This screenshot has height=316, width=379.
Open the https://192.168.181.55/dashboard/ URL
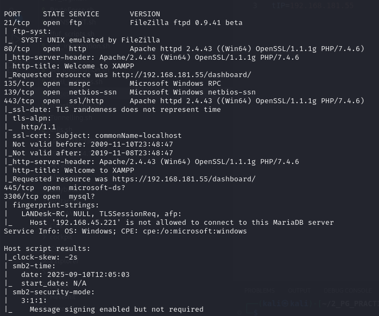(x=184, y=179)
